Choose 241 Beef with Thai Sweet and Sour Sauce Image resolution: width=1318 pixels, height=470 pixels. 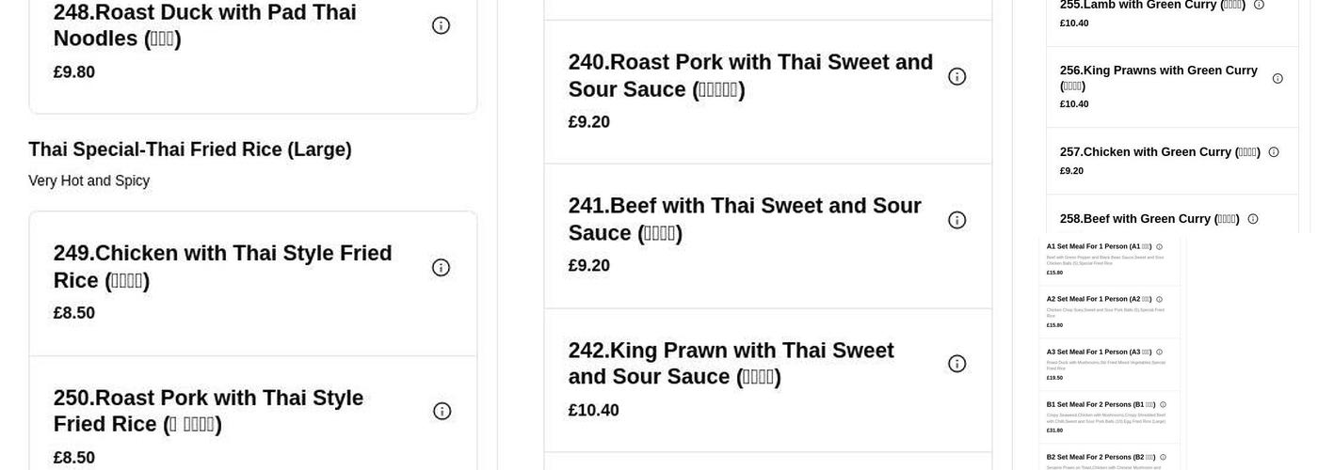pos(744,219)
